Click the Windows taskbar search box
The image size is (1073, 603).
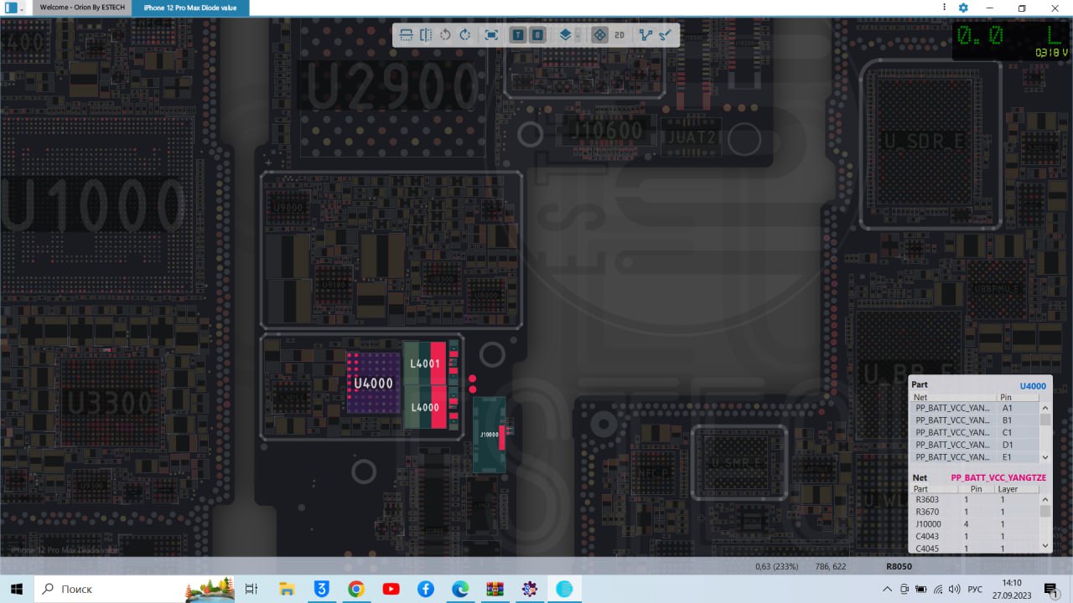(134, 589)
